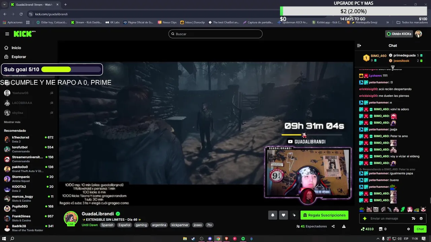Open the k1hectorxd recommended channel
Screen dimensions: 431x242
(x=29, y=139)
